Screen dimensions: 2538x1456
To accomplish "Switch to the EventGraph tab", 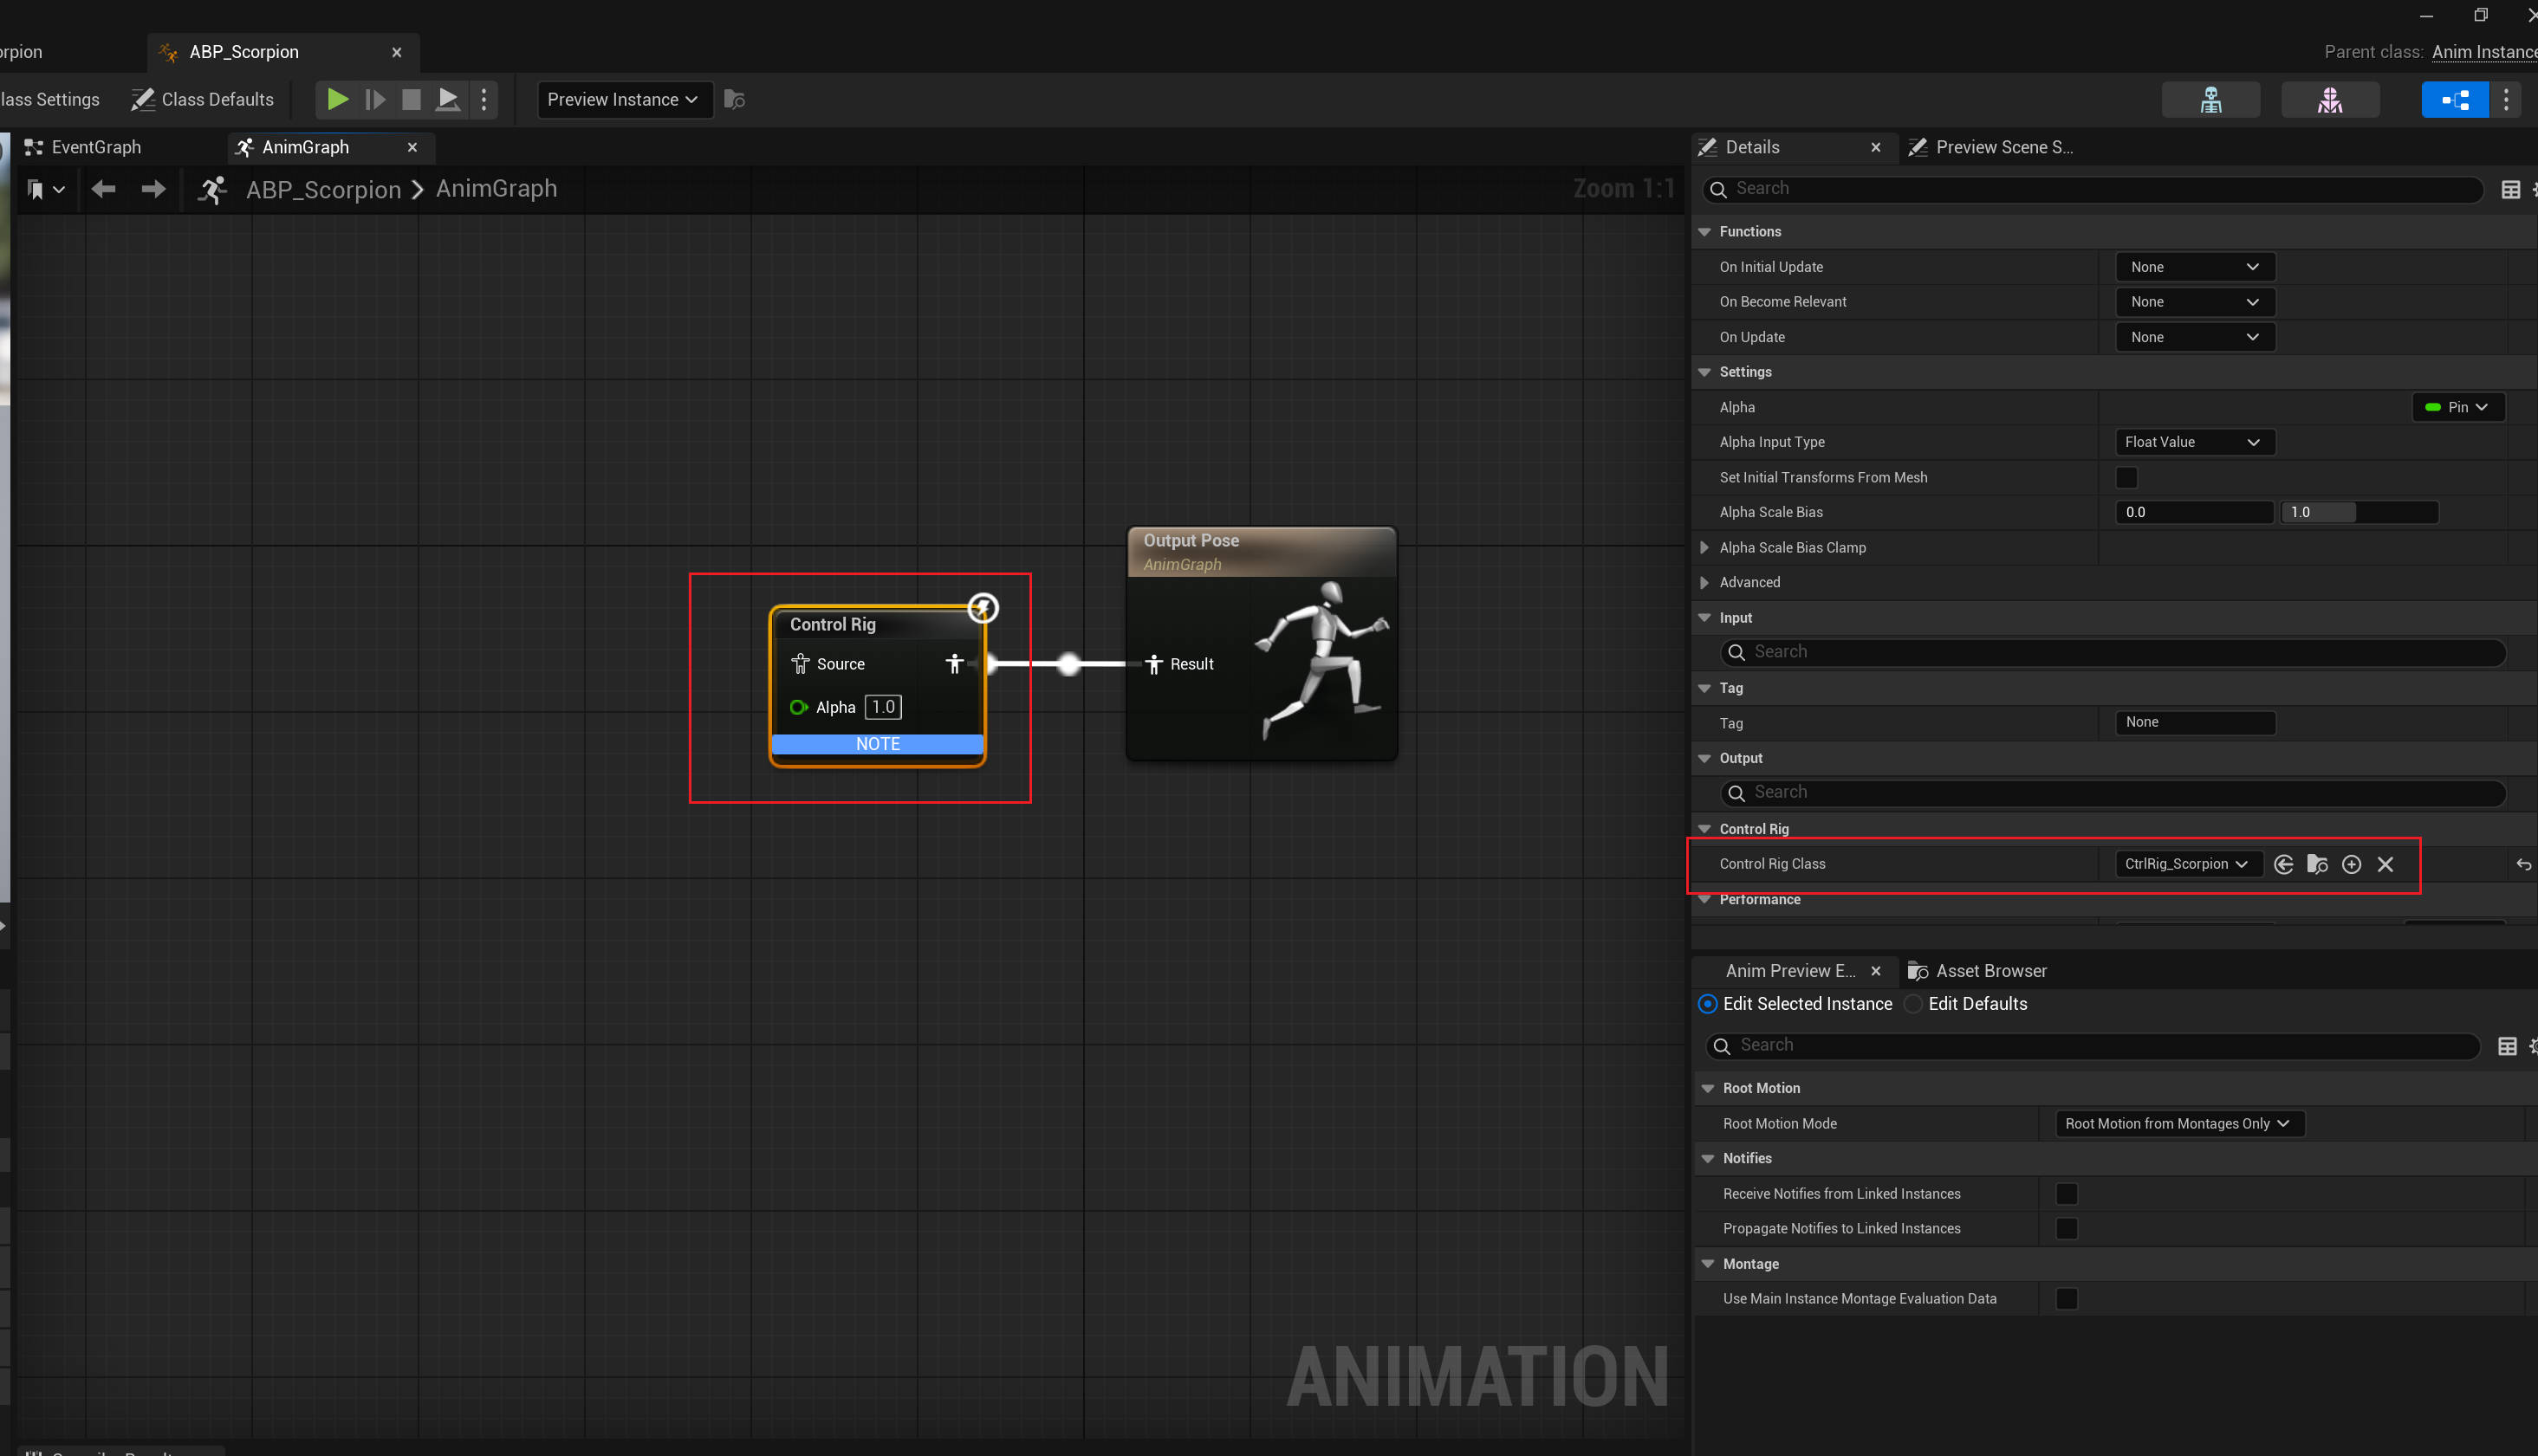I will pos(95,147).
